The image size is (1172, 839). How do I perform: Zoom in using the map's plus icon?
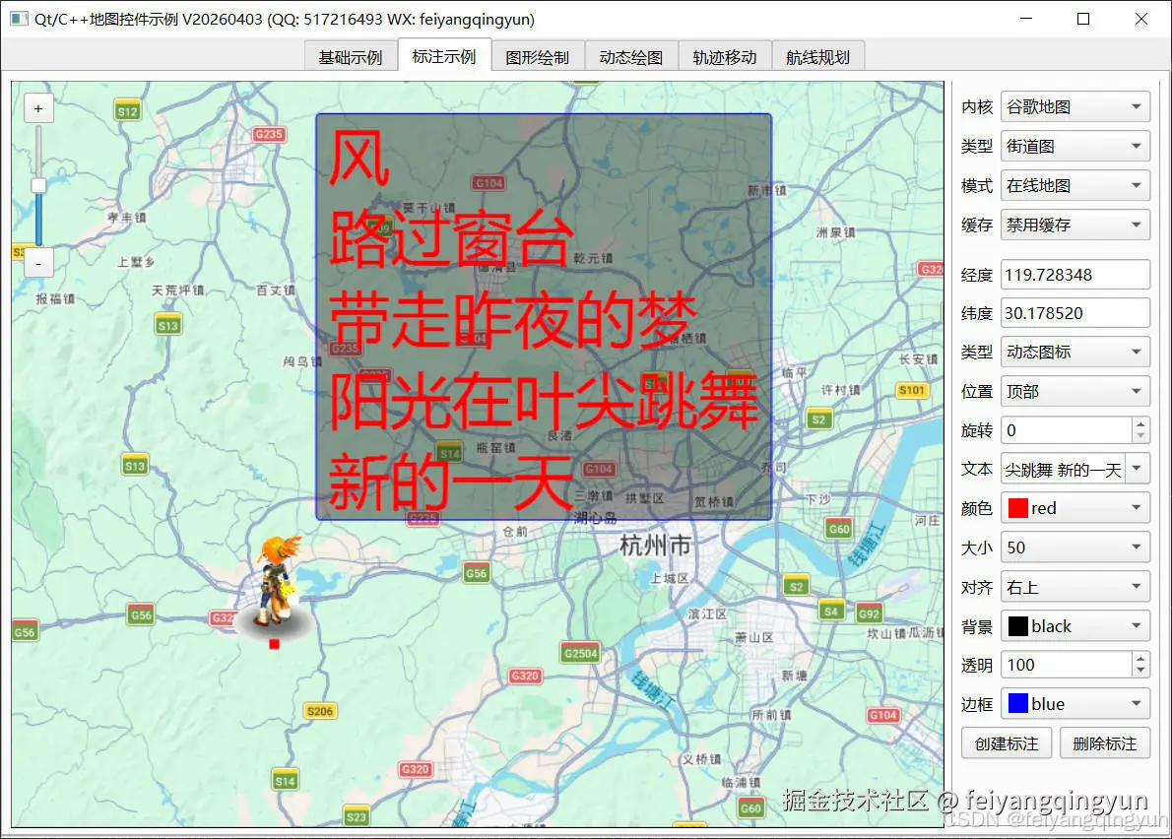pos(37,107)
